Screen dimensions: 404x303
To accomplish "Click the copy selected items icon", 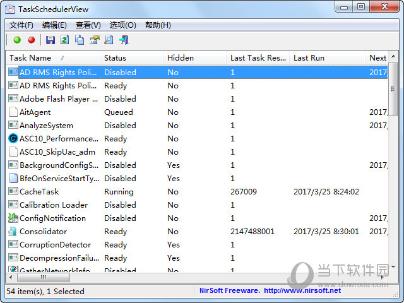I will click(x=80, y=40).
